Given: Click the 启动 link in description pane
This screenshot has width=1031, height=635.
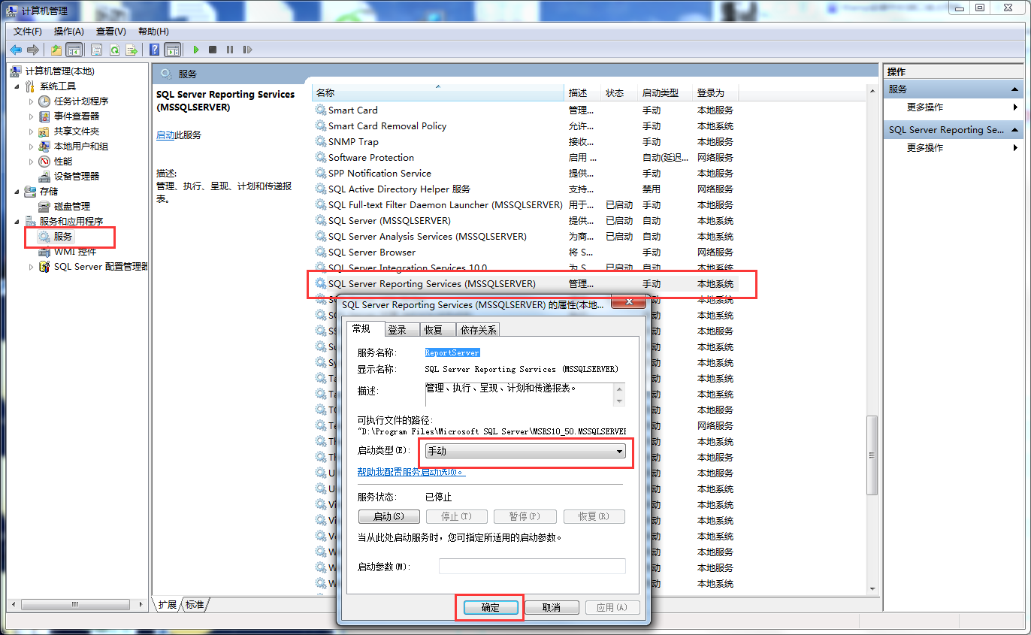Looking at the screenshot, I should [165, 135].
